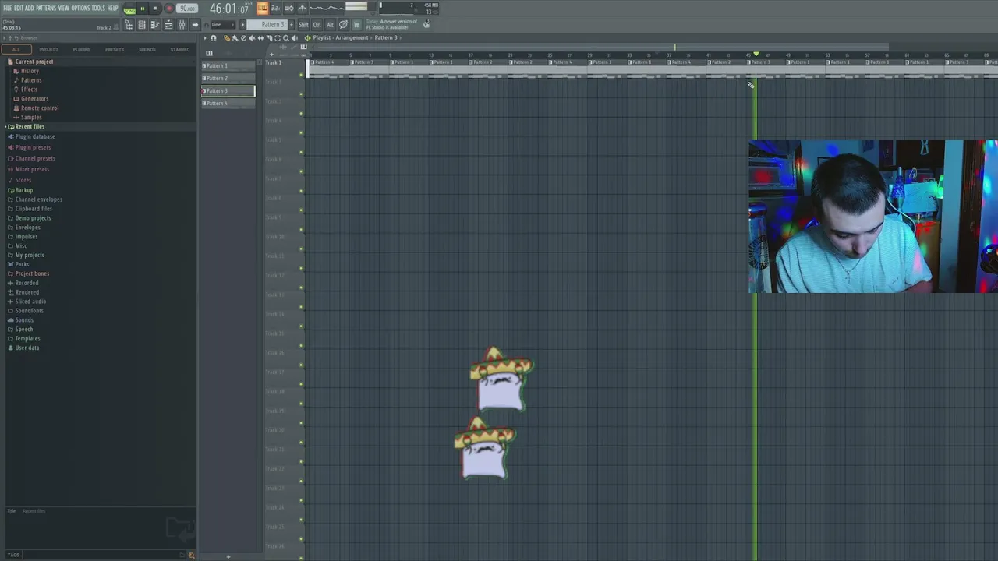This screenshot has width=998, height=561.
Task: Expand the Backup folder
Action: click(x=24, y=190)
